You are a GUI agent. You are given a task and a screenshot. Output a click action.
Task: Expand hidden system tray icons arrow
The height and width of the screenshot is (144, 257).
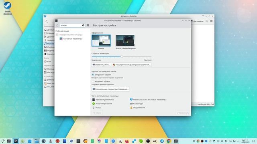pos(238,141)
